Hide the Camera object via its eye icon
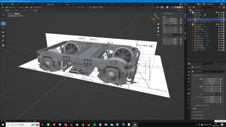The width and height of the screenshot is (226, 127). [221, 15]
